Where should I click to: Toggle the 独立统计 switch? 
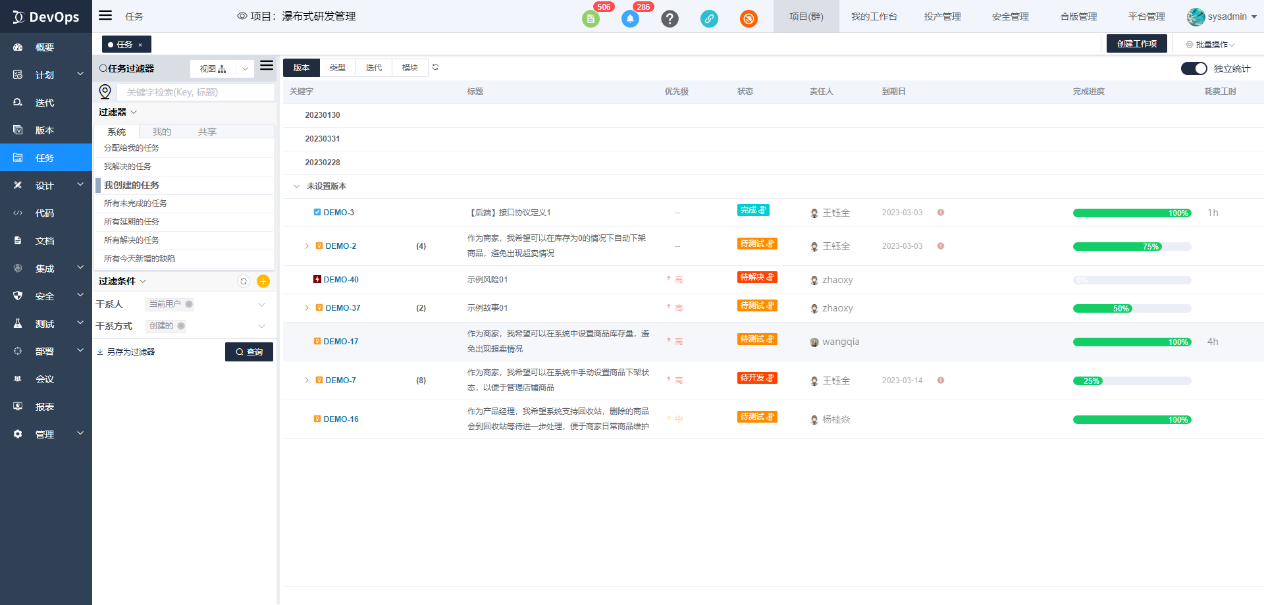click(1194, 68)
